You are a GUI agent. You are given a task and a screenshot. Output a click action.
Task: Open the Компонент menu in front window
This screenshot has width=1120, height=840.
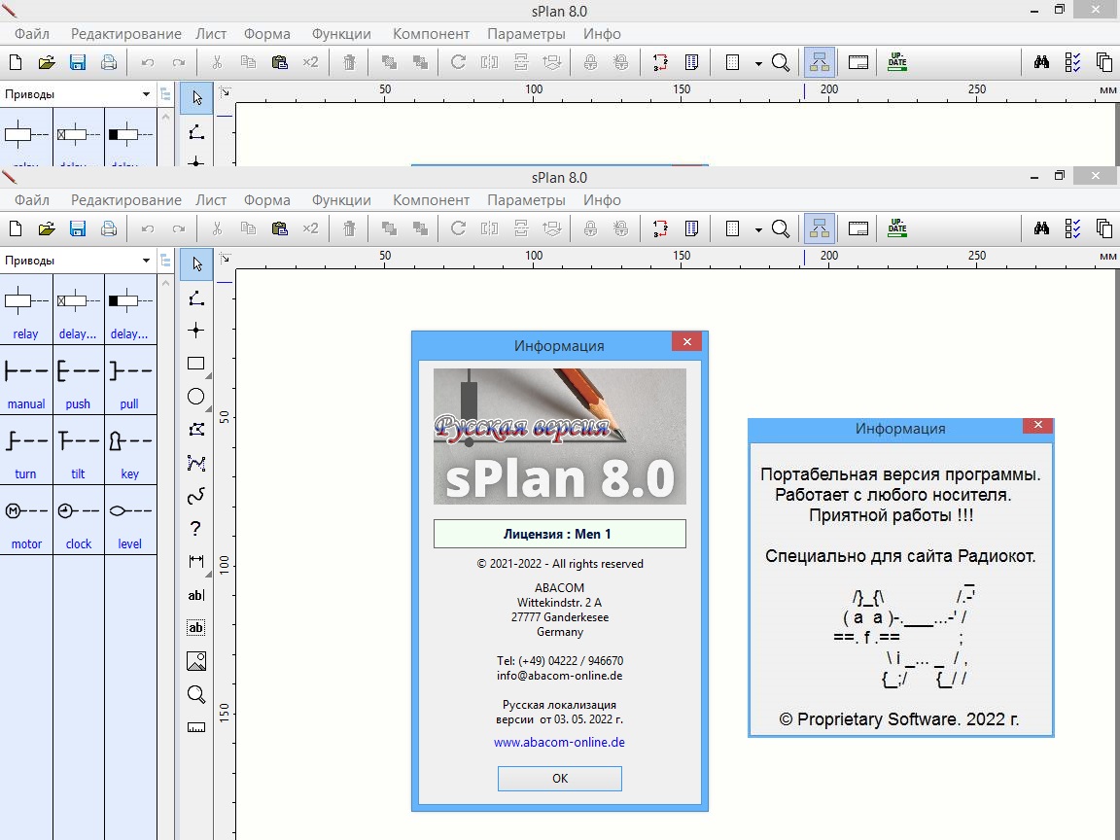click(x=431, y=199)
